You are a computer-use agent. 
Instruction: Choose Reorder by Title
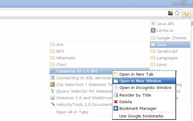[135, 95]
